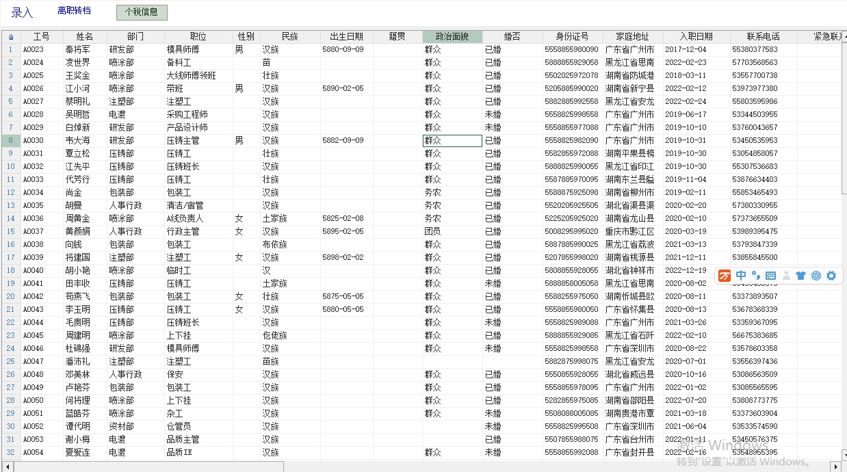
Task: Click ethnicity cell 布依族
Action: [290, 245]
